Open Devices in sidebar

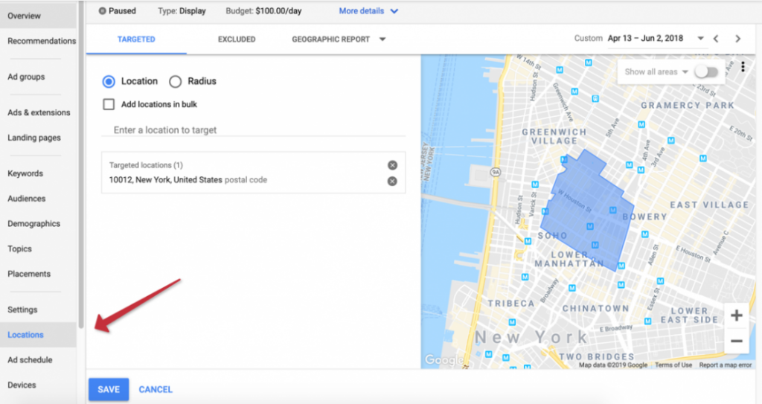pos(22,385)
